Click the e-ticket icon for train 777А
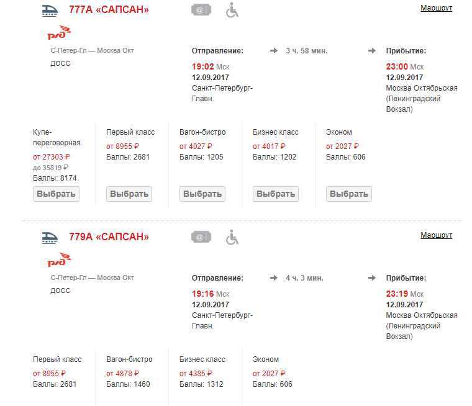472x406 pixels. point(201,10)
